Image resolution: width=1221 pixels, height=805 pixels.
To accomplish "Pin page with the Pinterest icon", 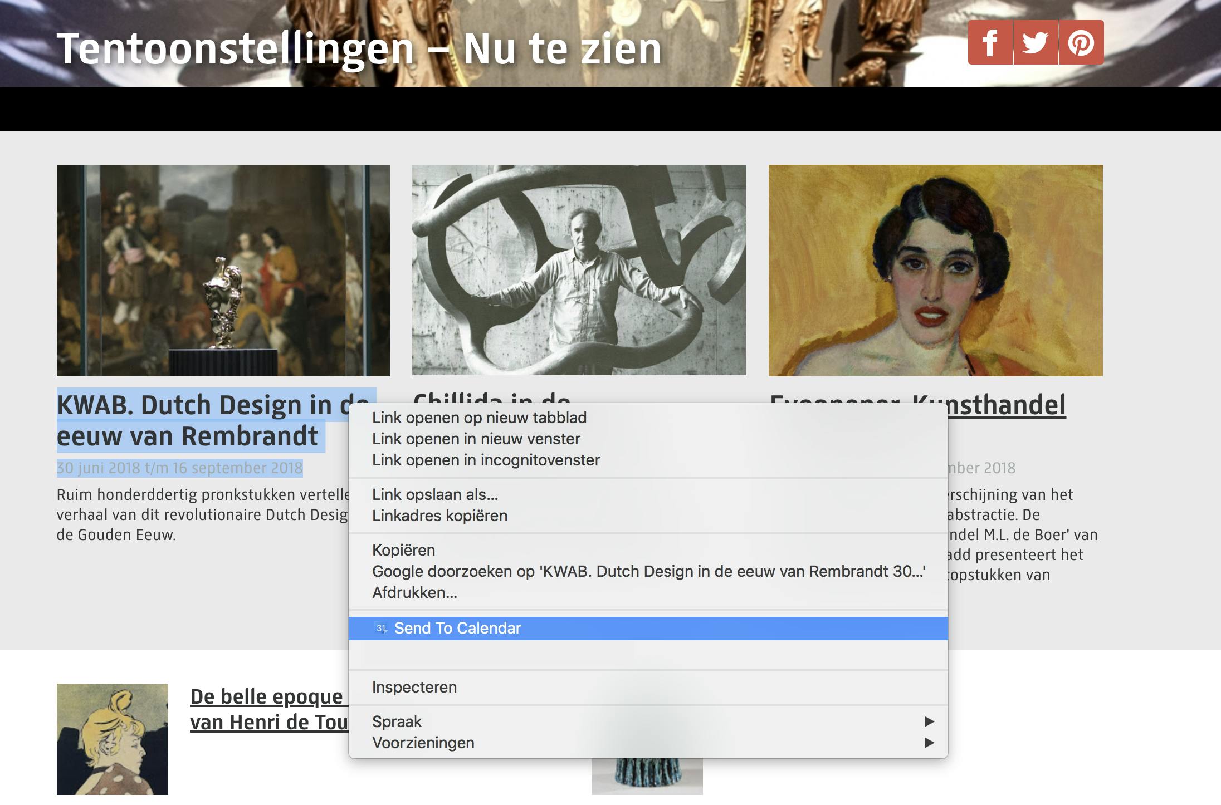I will tap(1081, 43).
